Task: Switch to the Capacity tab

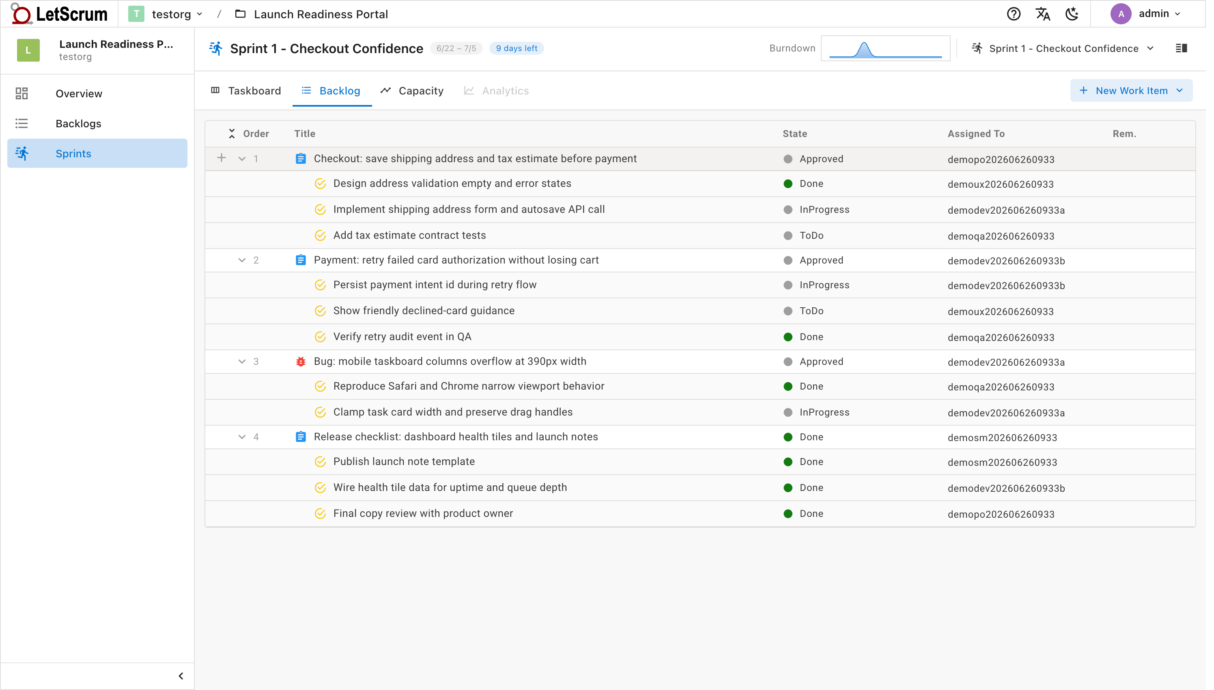Action: pyautogui.click(x=411, y=90)
